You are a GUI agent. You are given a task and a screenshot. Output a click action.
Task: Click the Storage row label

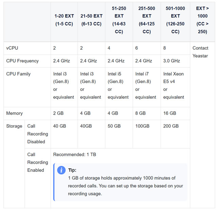14,126
